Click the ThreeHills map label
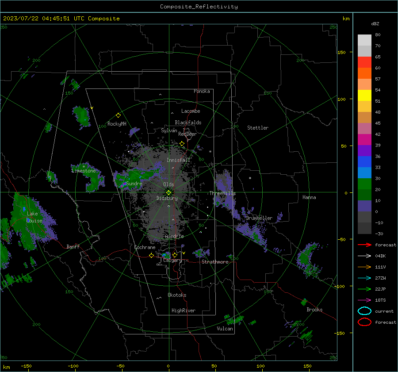This screenshot has width=398, height=372. [222, 193]
